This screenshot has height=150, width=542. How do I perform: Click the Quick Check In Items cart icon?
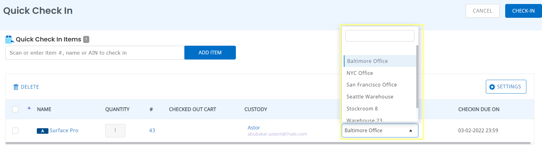click(x=10, y=39)
